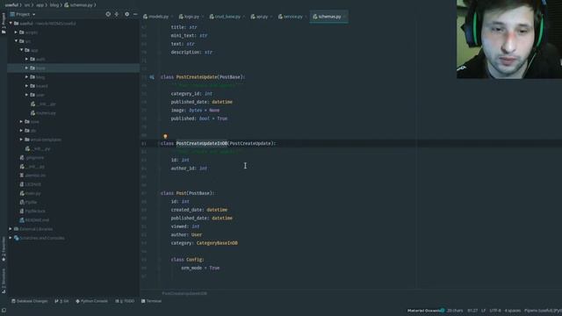Screen dimensions: 562x316
Task: Select the Pipfile entry in tree
Action: 28,202
